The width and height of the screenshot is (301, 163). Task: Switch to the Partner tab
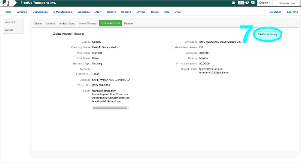pos(128,24)
